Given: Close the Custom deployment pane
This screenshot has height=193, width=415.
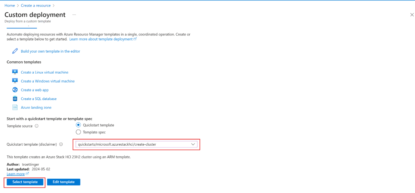Looking at the screenshot, I should [412, 15].
